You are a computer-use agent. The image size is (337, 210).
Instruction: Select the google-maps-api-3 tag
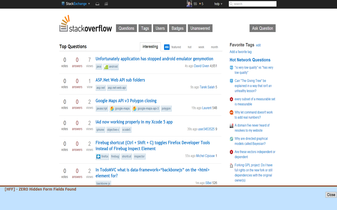point(146,108)
